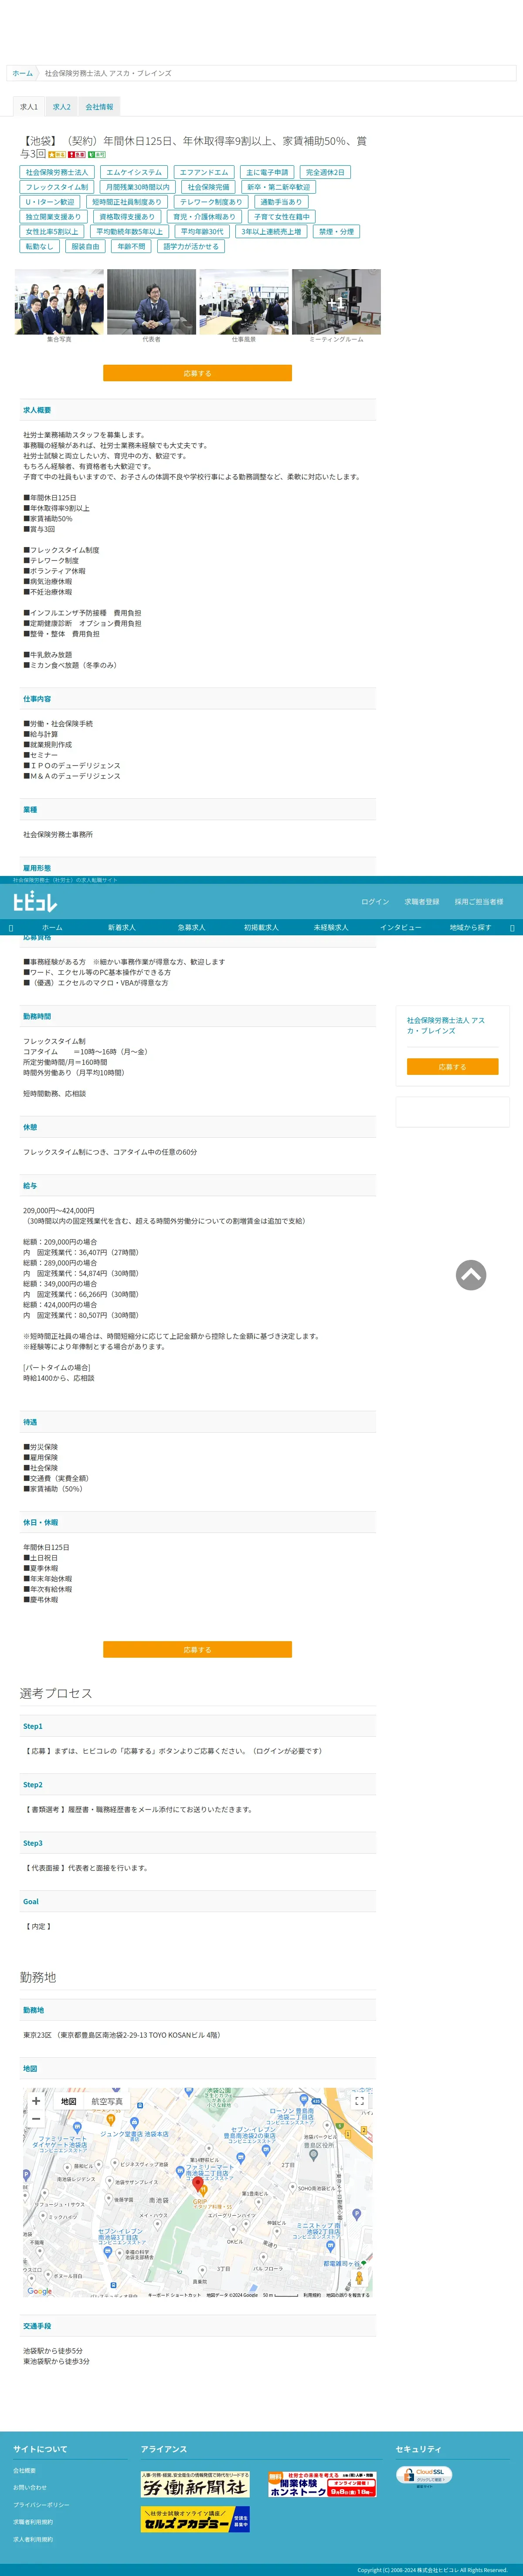The width and height of the screenshot is (523, 2576).
Task: Open the 求人1 tab
Action: click(x=29, y=107)
